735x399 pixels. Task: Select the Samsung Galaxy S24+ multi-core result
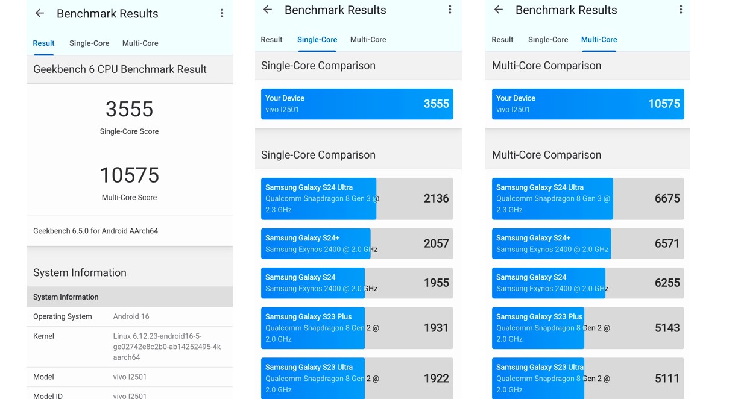coord(587,243)
